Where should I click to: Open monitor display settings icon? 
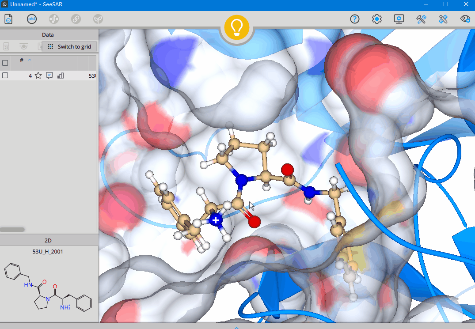(399, 19)
